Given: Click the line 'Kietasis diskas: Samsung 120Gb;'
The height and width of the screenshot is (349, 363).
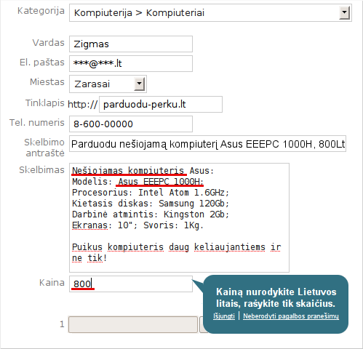Looking at the screenshot, I should coord(151,204).
